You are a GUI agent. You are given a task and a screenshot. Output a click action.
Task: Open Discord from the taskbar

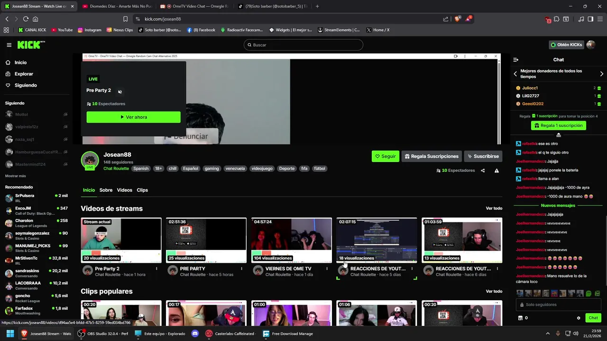pos(194,333)
